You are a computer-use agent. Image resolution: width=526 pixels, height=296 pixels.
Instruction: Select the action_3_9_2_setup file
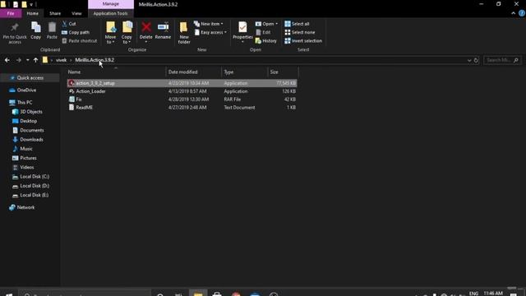click(x=182, y=83)
